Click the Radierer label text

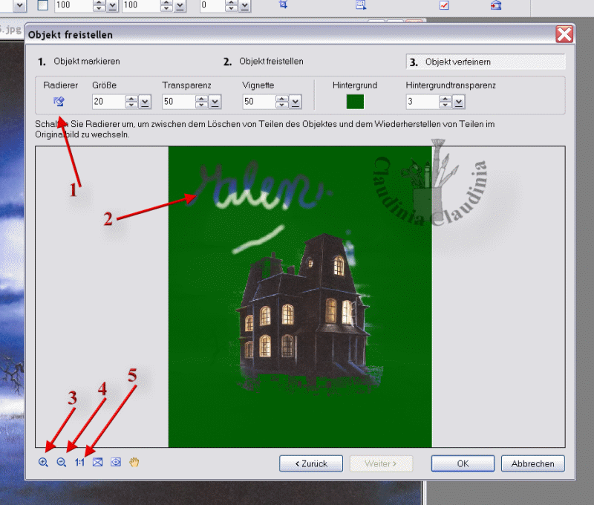(x=61, y=85)
